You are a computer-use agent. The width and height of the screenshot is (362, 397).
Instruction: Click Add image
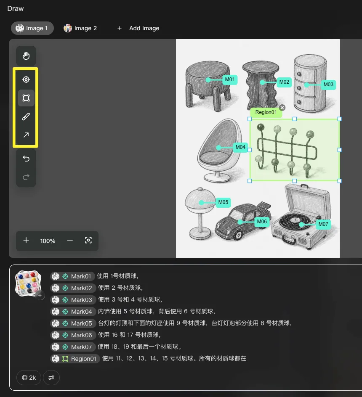tap(138, 28)
